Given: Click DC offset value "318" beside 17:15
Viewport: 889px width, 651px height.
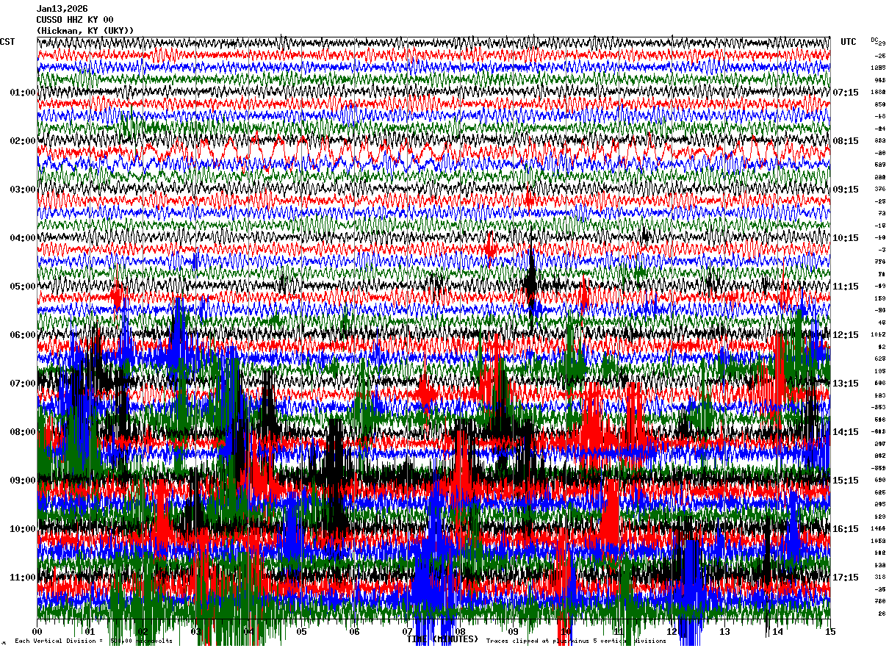Looking at the screenshot, I should click(879, 578).
